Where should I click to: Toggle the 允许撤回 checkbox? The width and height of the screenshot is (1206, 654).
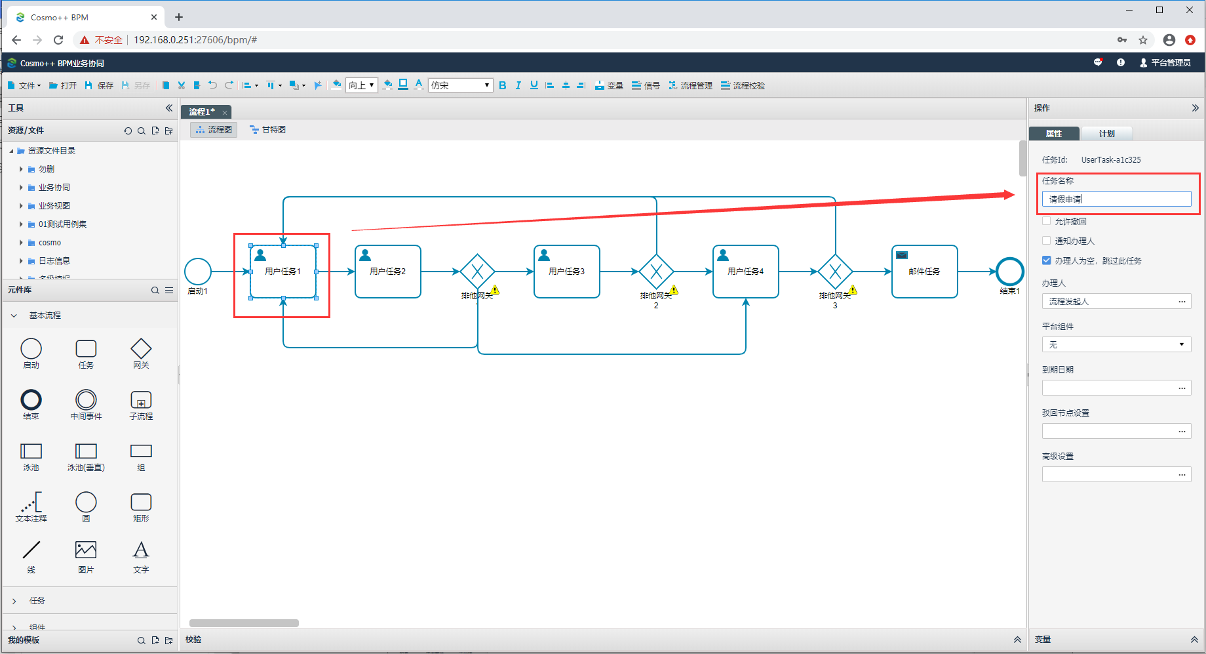(x=1047, y=221)
